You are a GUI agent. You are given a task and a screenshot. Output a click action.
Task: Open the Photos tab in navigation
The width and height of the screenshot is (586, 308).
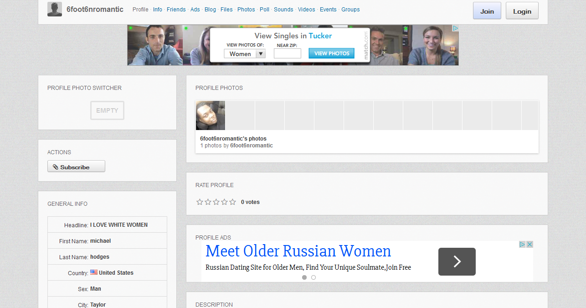click(x=246, y=10)
